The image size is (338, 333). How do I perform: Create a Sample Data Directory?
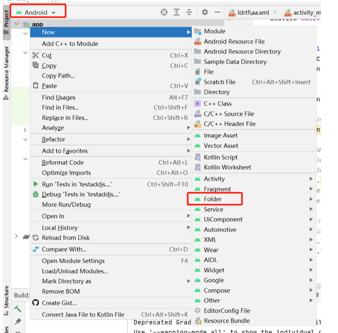[254, 61]
